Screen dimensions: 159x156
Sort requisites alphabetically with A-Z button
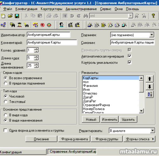tap(149, 94)
